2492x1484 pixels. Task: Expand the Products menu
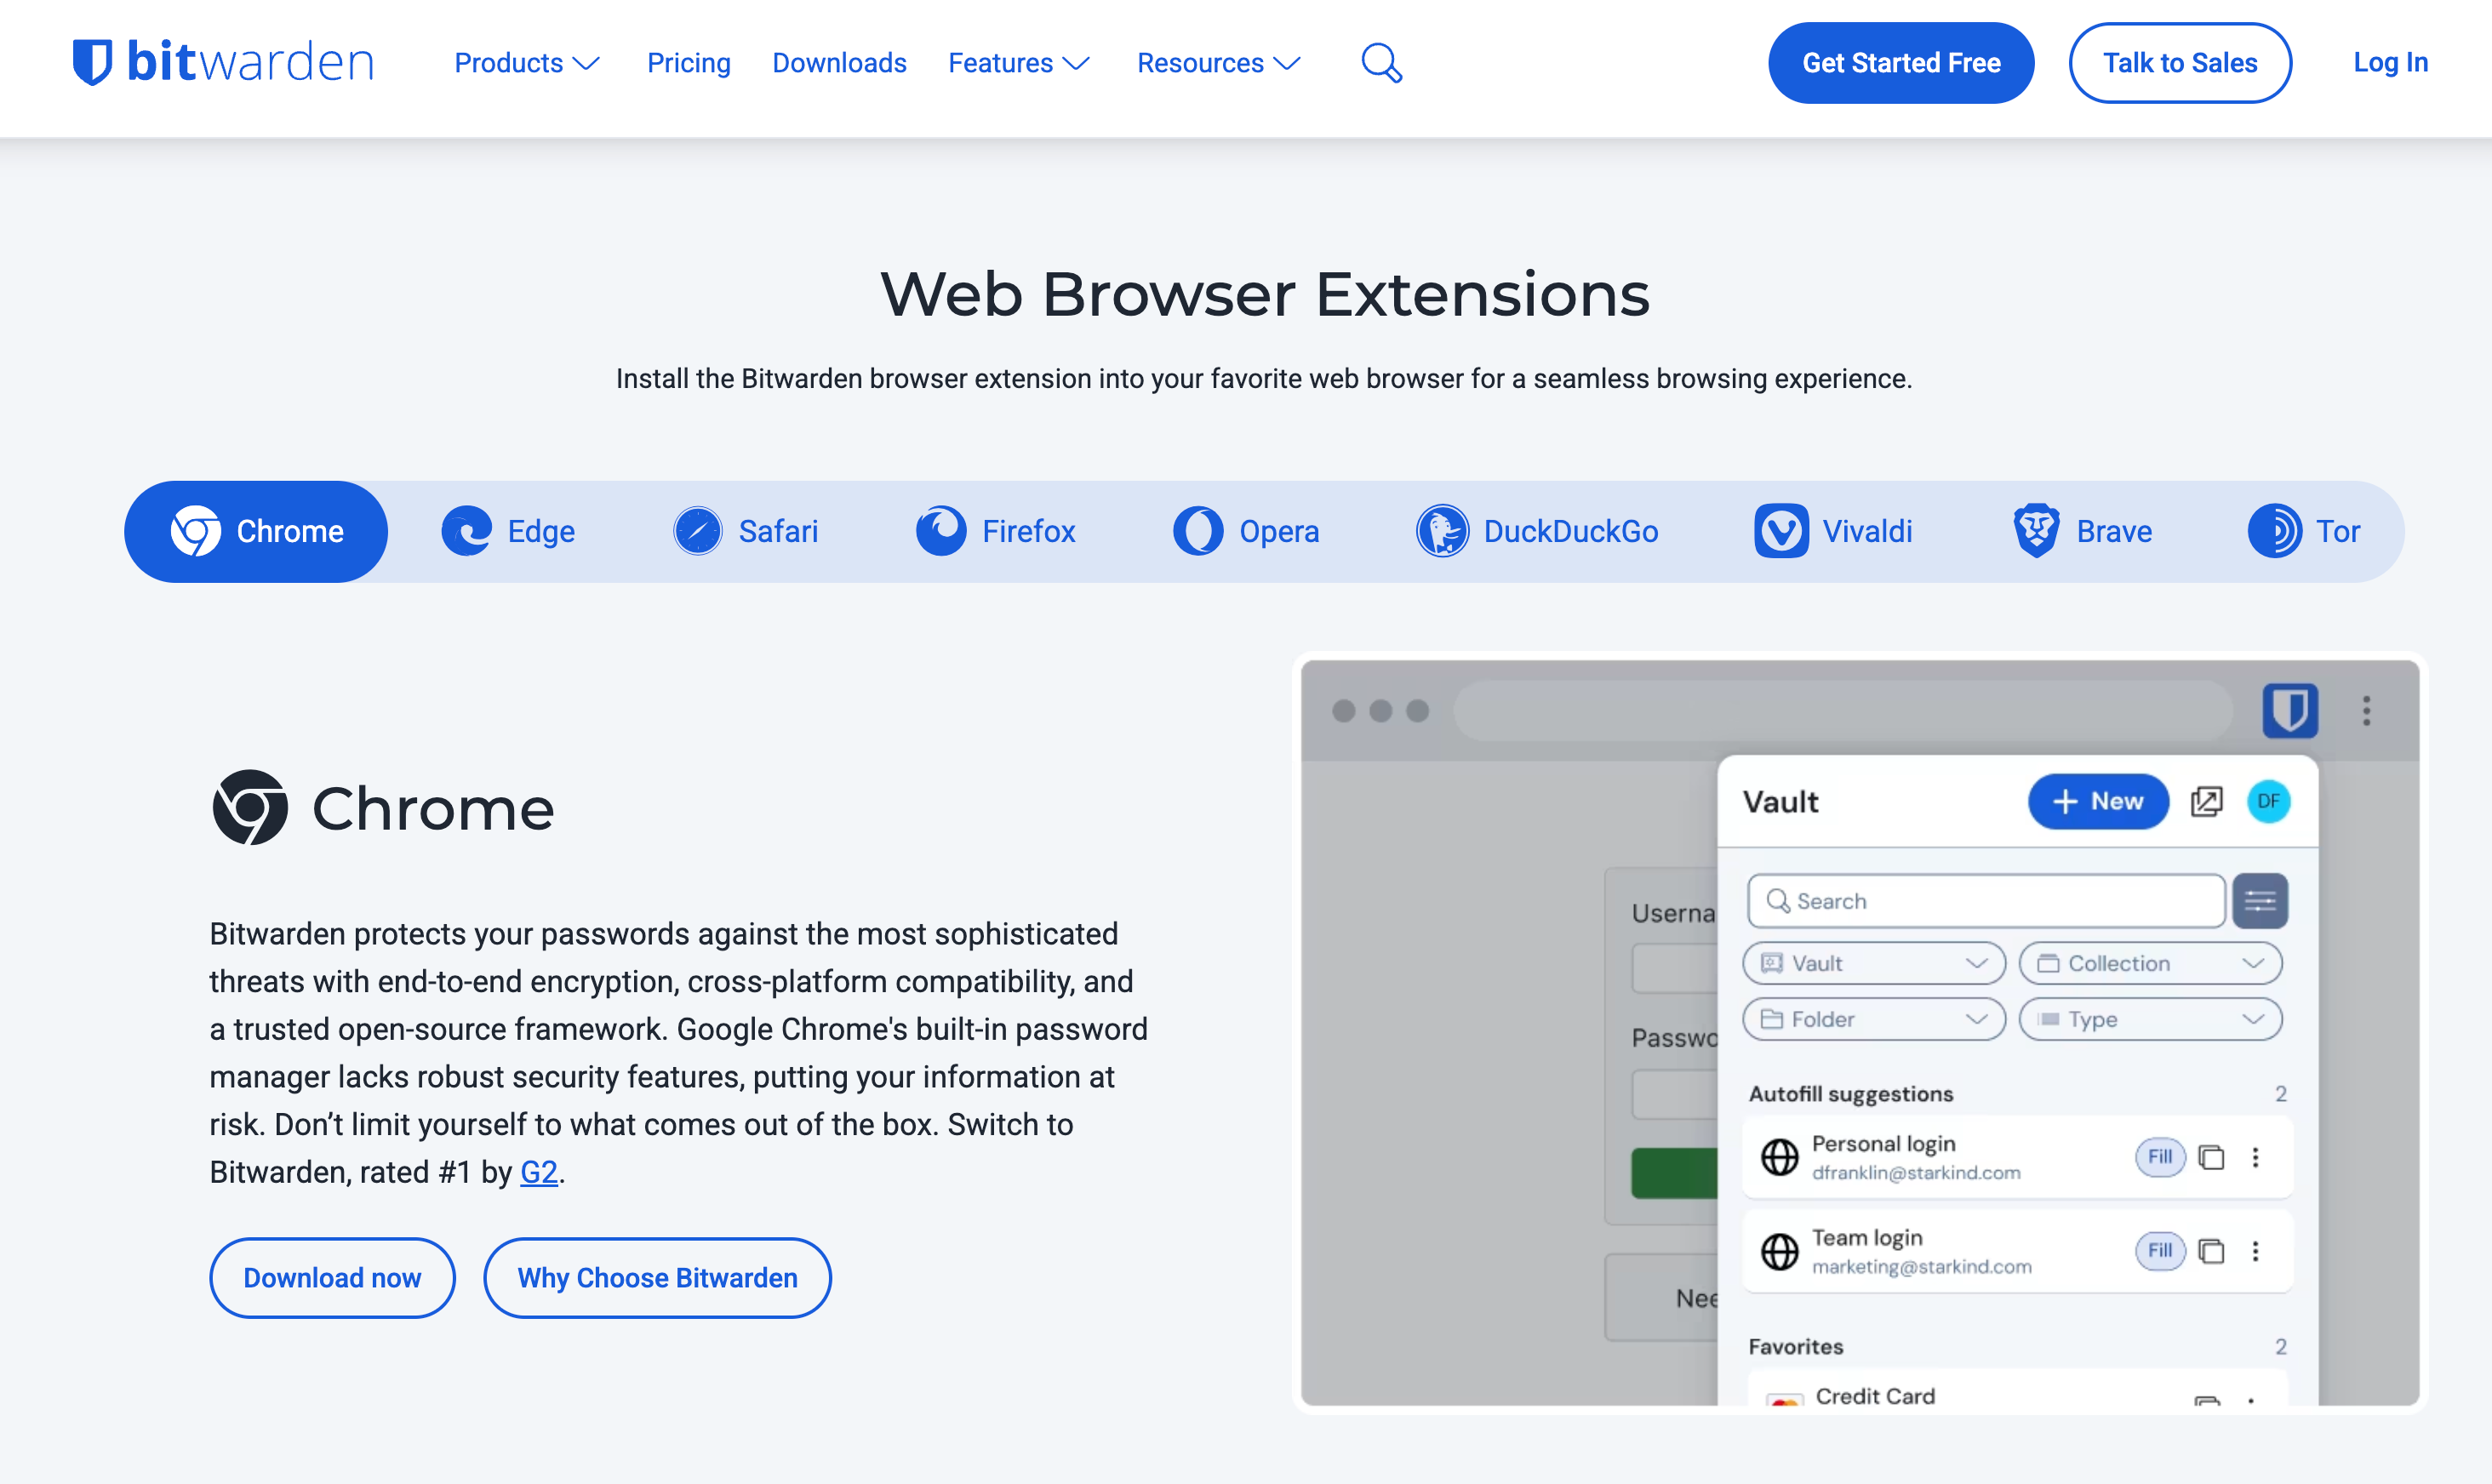click(526, 63)
